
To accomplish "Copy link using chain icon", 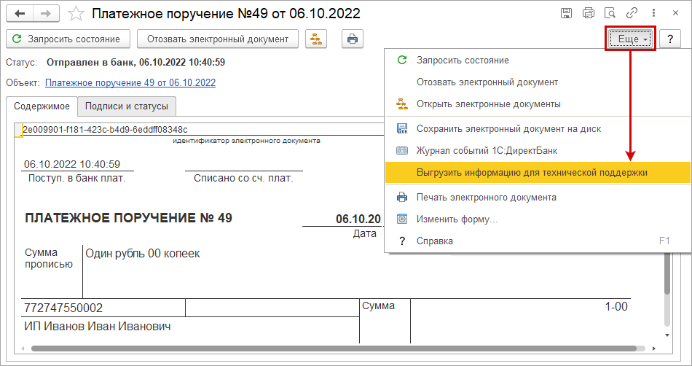I will pos(632,14).
